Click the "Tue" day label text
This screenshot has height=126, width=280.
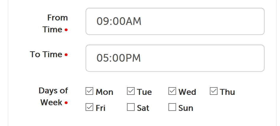click(x=144, y=92)
